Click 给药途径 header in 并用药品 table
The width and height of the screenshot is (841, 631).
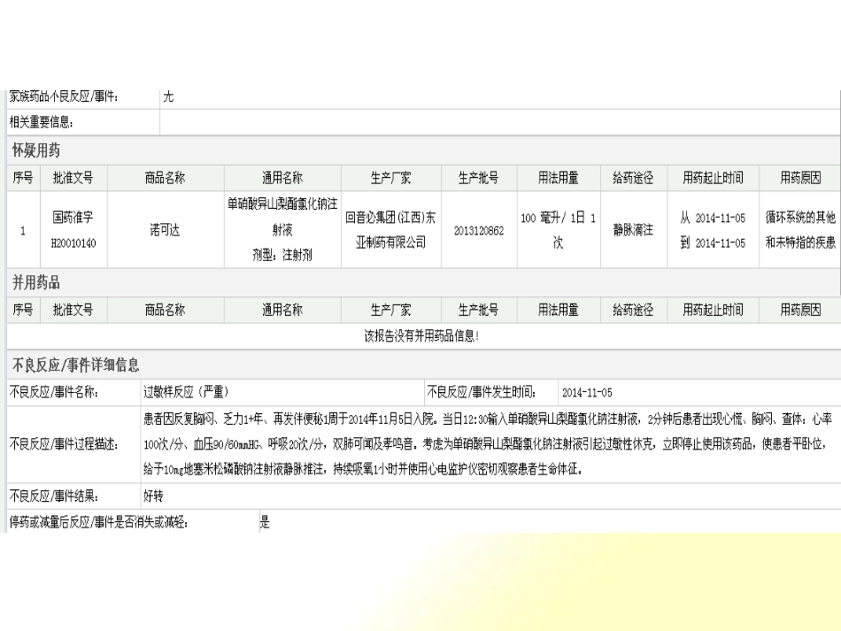point(634,310)
